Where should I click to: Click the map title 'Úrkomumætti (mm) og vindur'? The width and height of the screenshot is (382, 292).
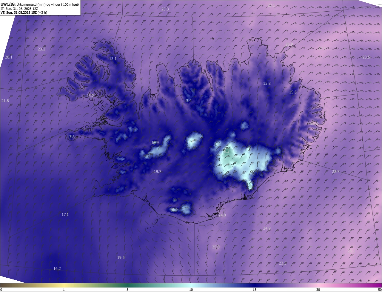(38, 4)
